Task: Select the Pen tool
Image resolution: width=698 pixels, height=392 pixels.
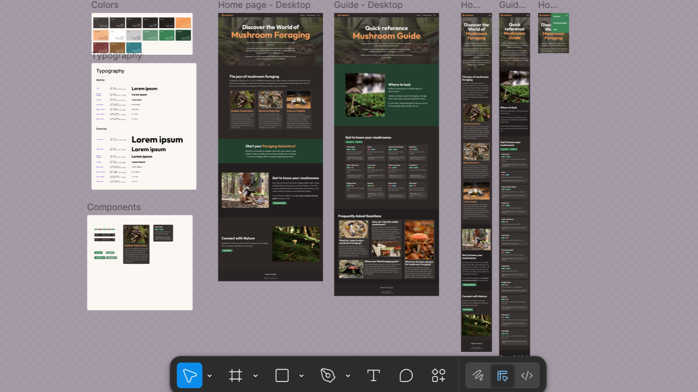Action: pos(328,375)
